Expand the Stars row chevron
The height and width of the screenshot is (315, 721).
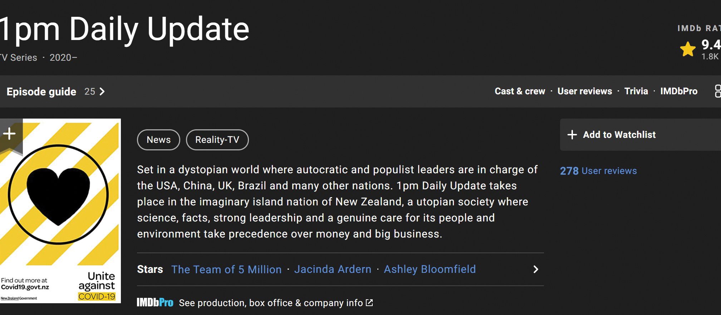click(x=535, y=269)
